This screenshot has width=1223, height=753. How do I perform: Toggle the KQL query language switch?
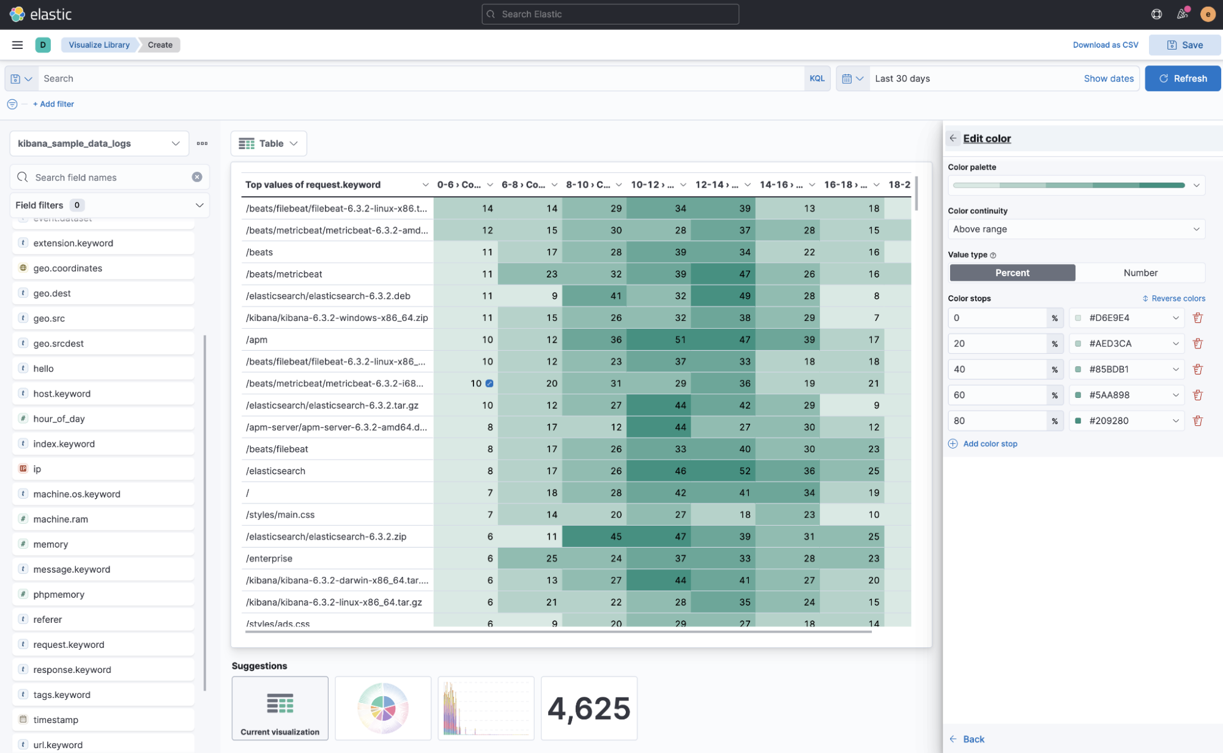coord(816,78)
